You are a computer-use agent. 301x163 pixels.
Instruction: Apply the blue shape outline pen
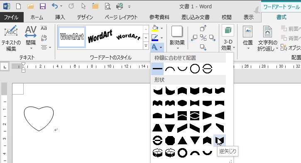point(155,38)
